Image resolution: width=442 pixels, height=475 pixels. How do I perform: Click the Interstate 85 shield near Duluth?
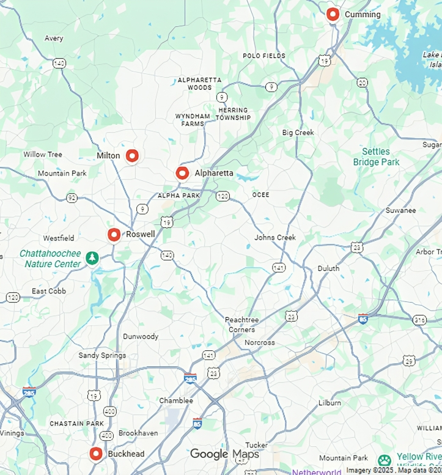[363, 319]
